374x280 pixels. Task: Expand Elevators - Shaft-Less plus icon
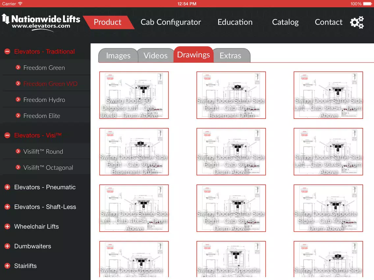pos(7,207)
